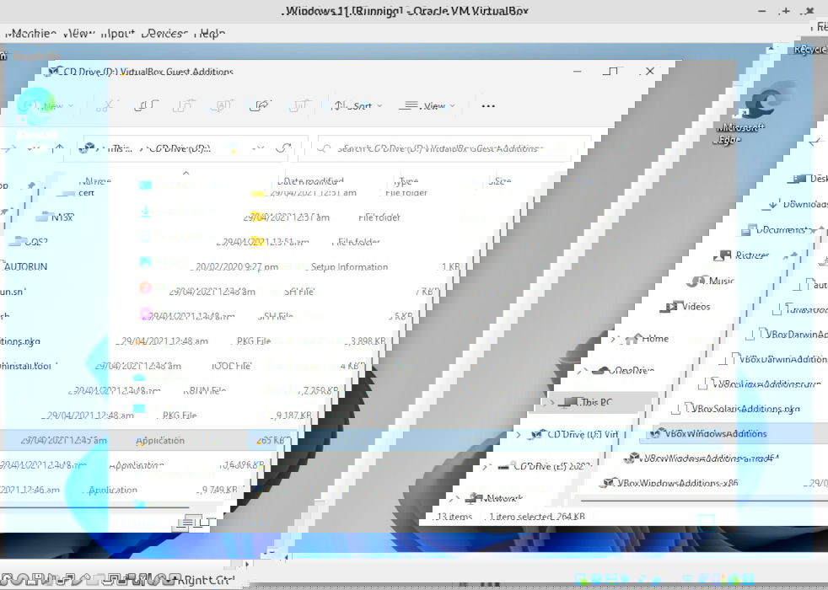
Task: Click the Delete trash icon in toolbar
Action: (x=298, y=106)
